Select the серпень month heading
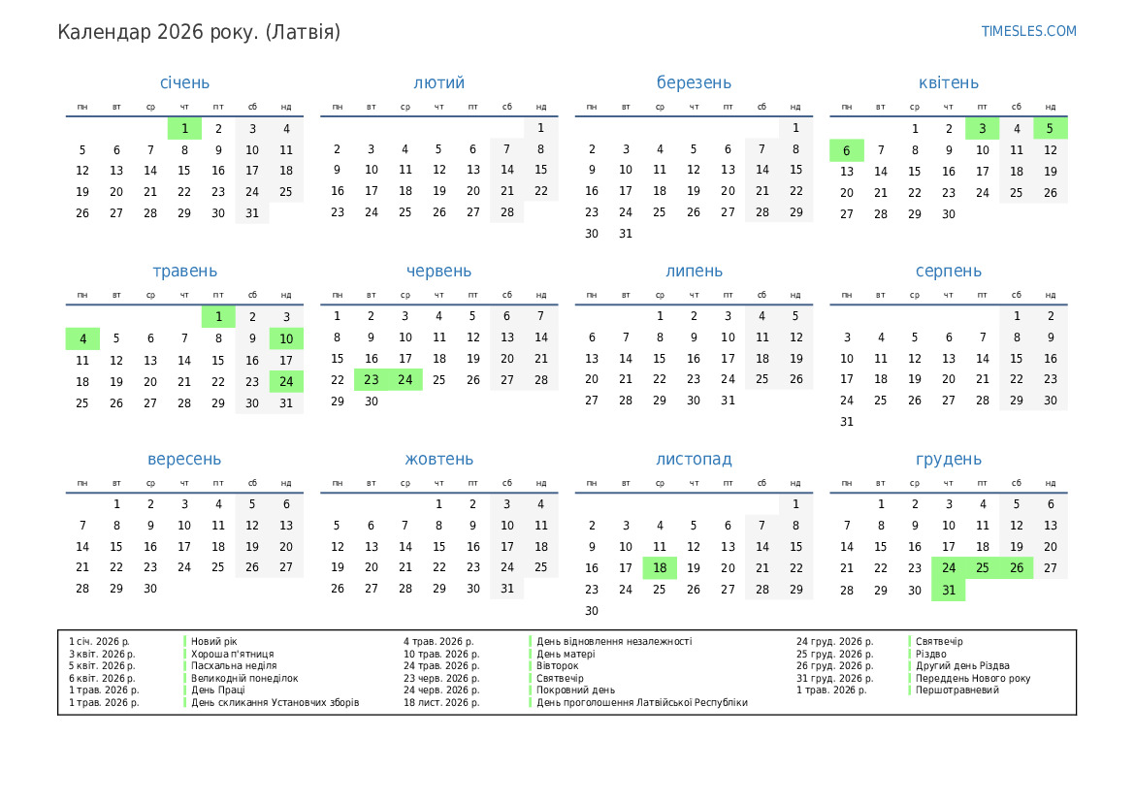This screenshot has height=802, width=1134. click(x=948, y=272)
